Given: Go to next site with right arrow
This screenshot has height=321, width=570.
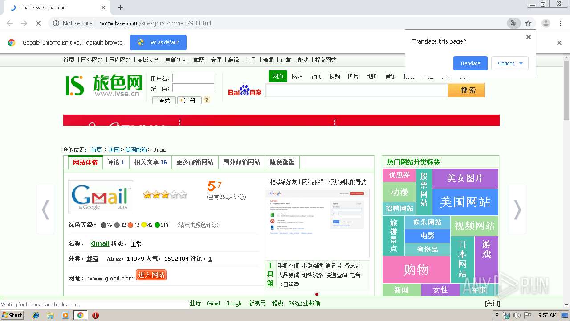Looking at the screenshot, I should click(517, 210).
